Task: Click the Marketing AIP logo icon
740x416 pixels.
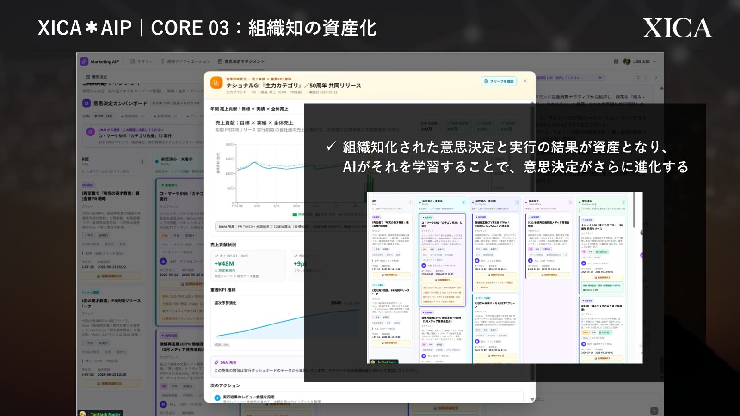Action: pos(84,61)
